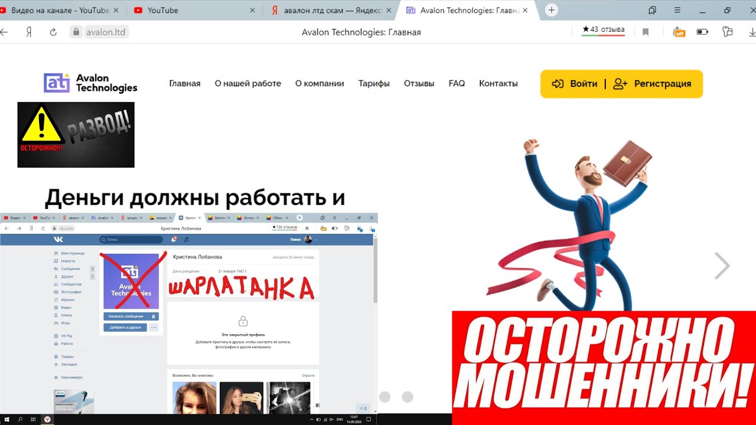Open a new browser tab
Image resolution: width=756 pixels, height=425 pixels.
[x=551, y=10]
